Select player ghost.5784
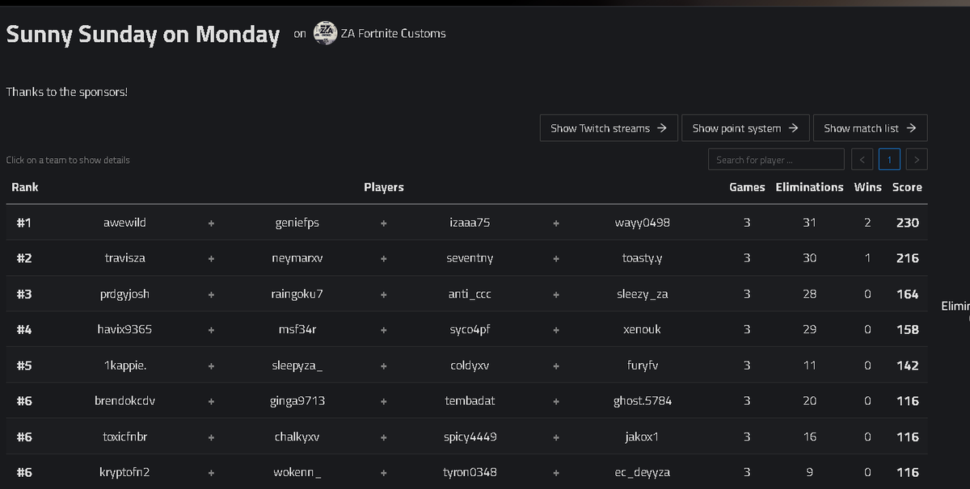Viewport: 970px width, 489px height. (643, 401)
